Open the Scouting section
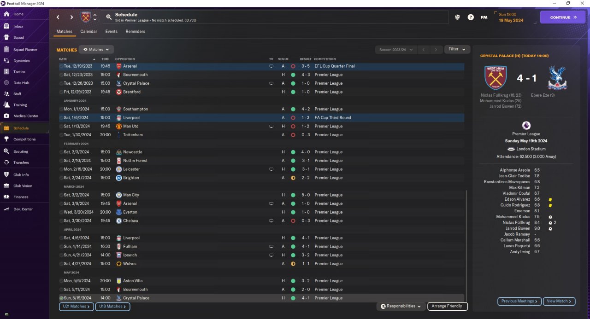590x319 pixels. 21,151
